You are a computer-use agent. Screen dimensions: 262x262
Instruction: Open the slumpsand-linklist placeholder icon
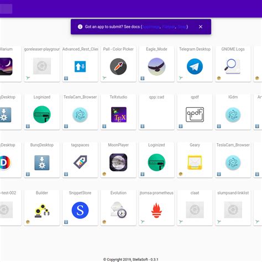point(233,209)
